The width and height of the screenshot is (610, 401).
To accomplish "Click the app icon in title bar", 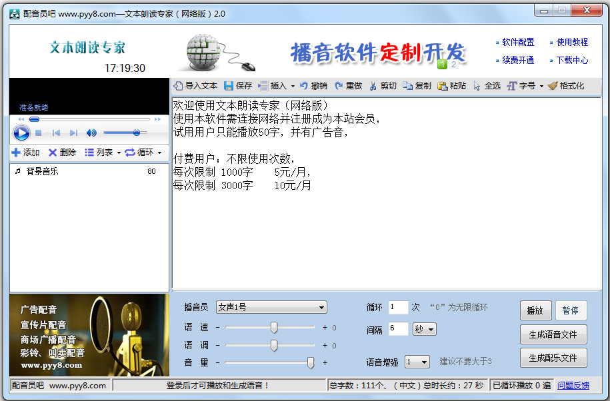I will 15,14.
